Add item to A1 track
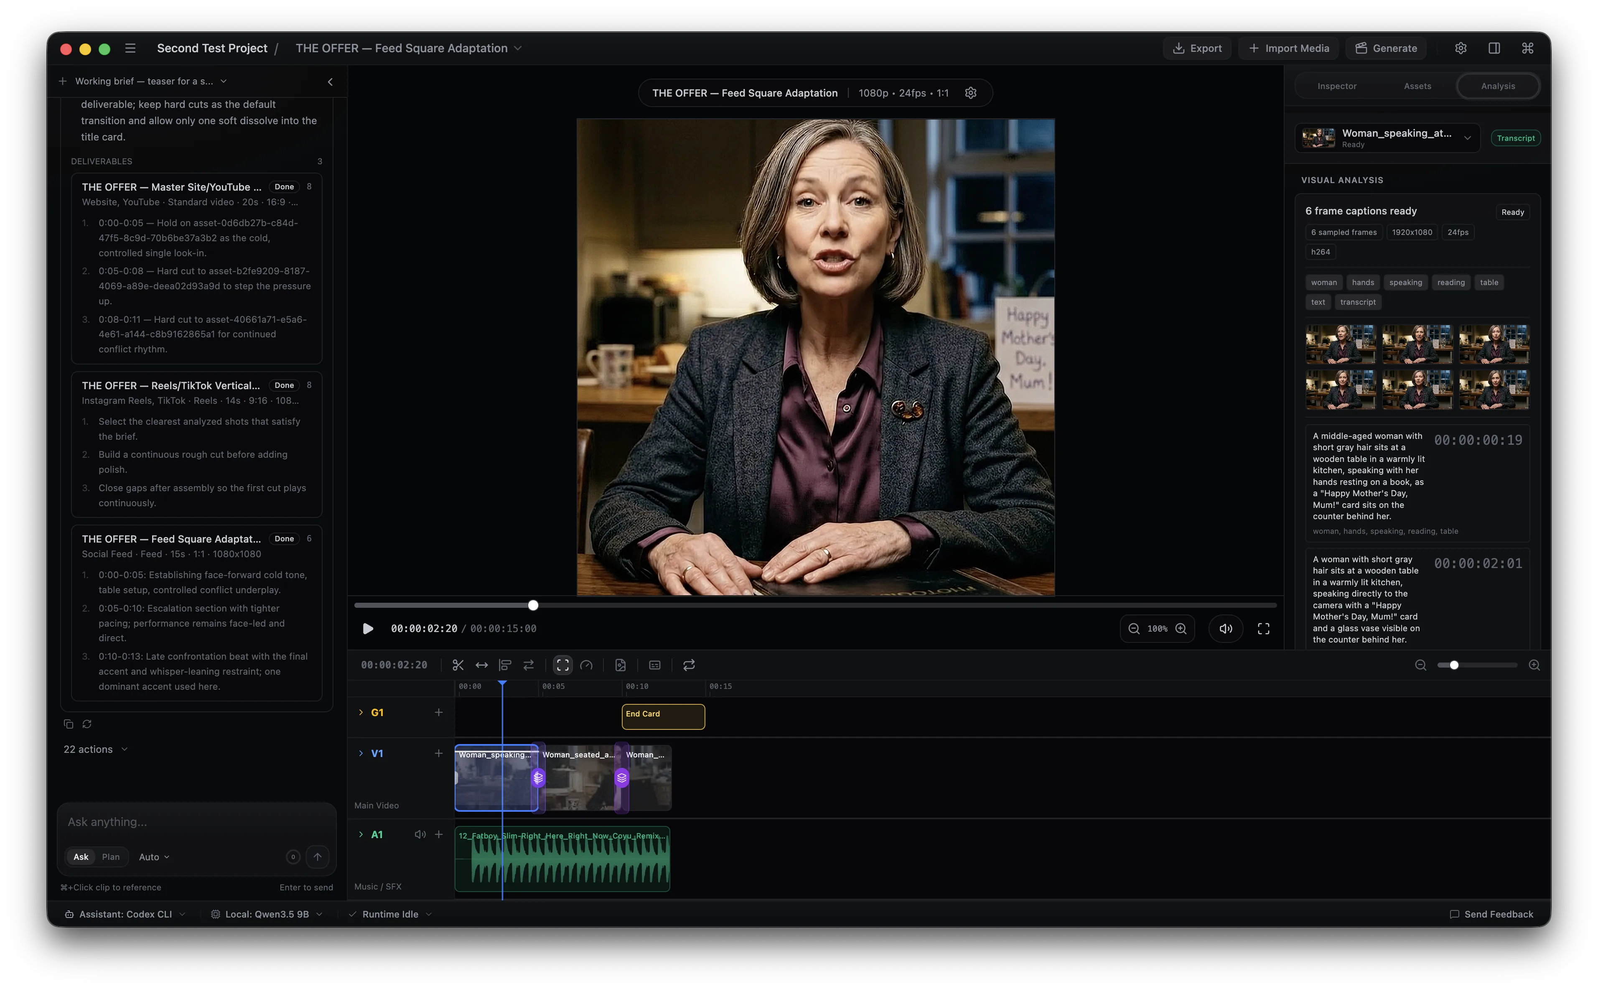1598x989 pixels. coord(439,835)
